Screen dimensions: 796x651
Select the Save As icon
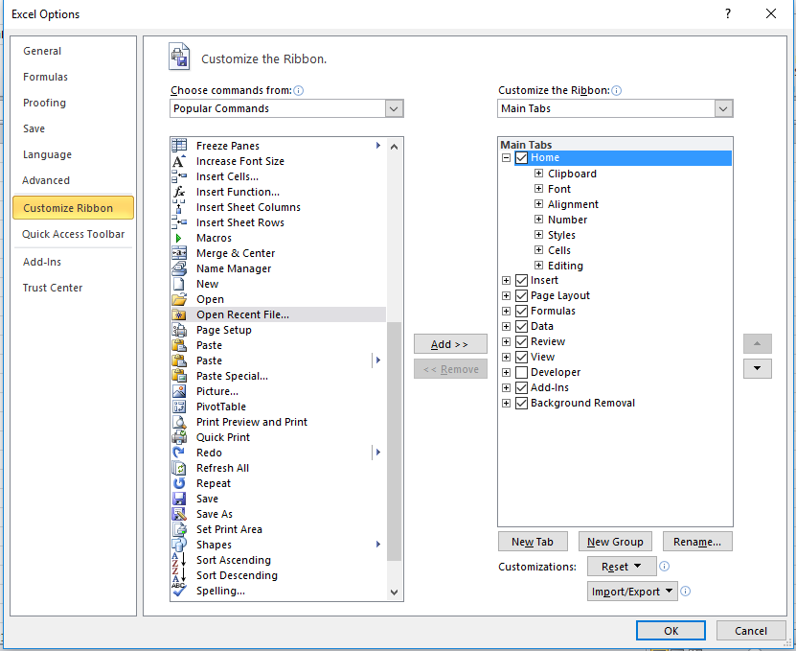179,514
